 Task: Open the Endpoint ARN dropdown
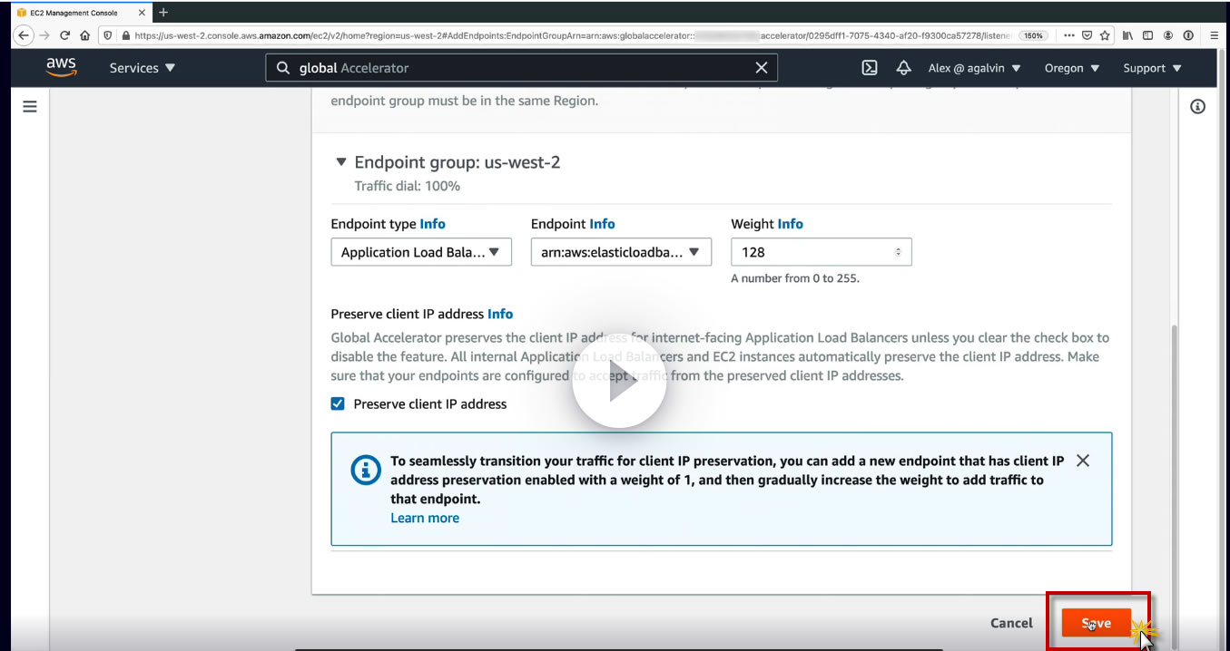coord(621,252)
